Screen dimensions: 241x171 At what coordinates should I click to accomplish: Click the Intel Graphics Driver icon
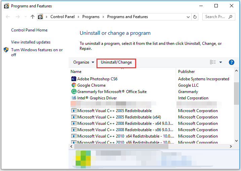(74, 98)
